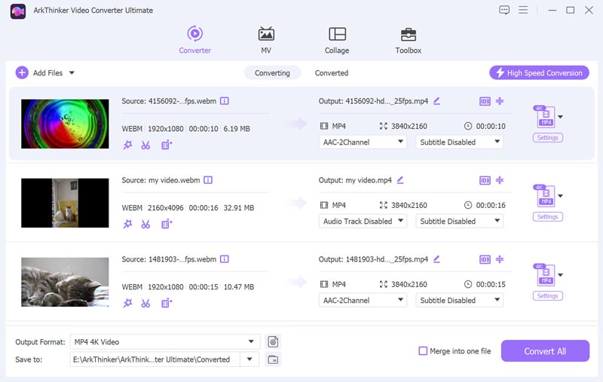603x382 pixels.
Task: Open Subtitle Disabled dropdown for 4156092 video
Action: [x=459, y=142]
